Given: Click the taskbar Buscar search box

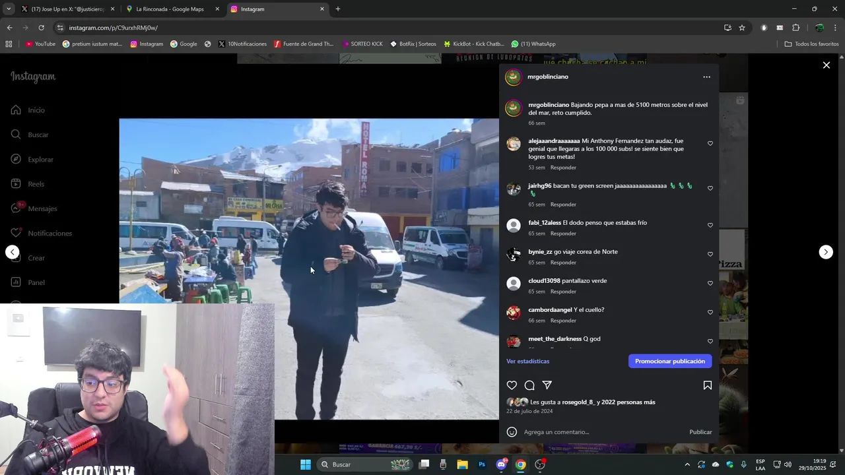Looking at the screenshot, I should [x=366, y=464].
